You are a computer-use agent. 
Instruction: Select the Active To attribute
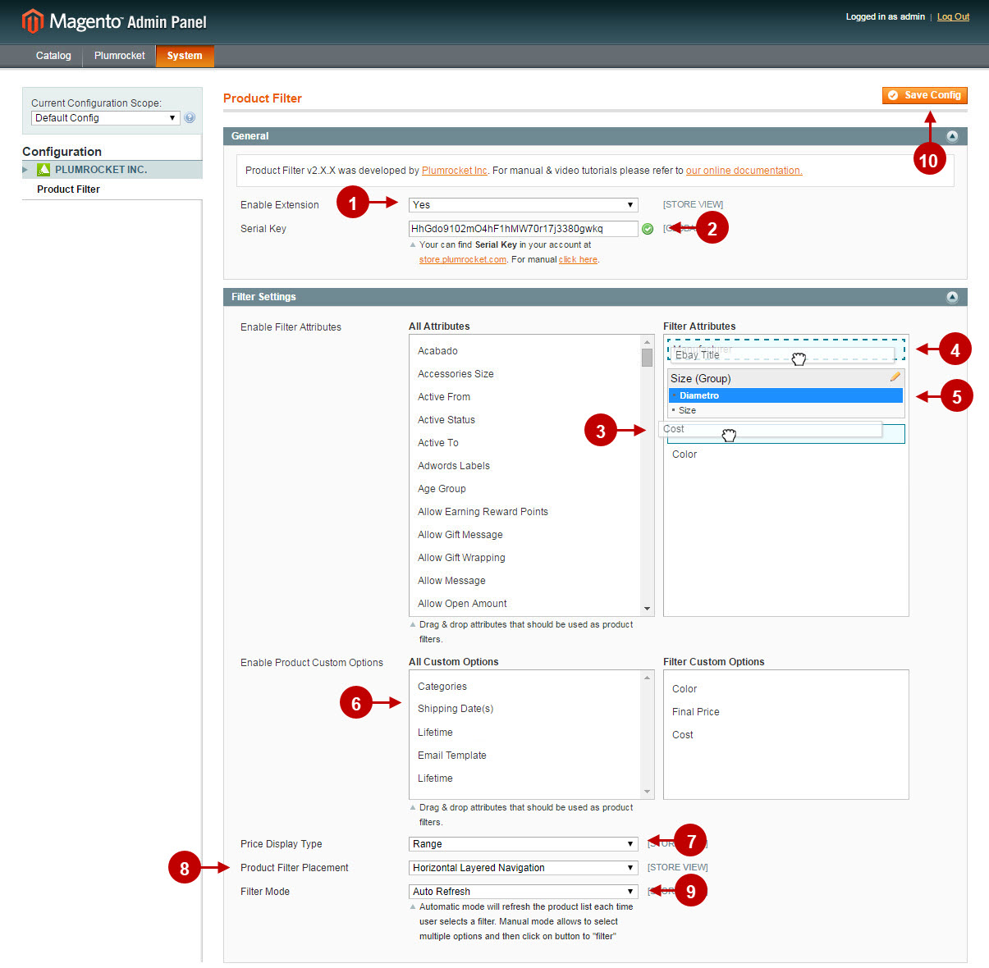[x=438, y=443]
